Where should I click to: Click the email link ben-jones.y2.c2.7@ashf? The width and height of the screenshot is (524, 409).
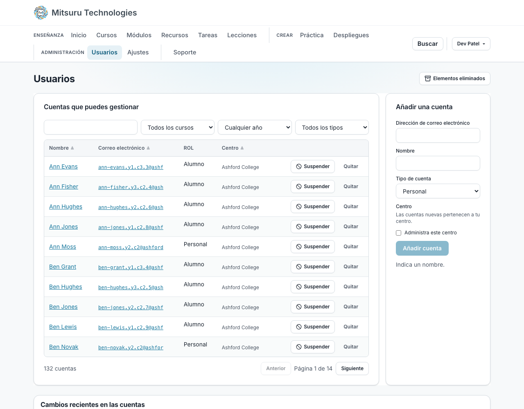(x=131, y=308)
